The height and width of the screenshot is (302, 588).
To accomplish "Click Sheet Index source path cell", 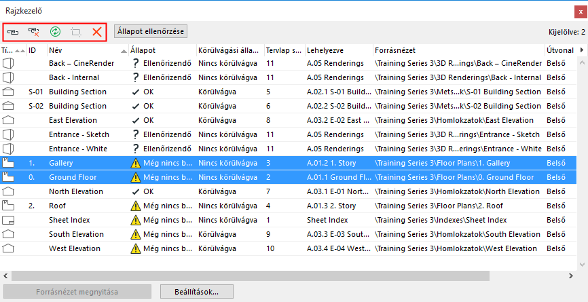I will [441, 220].
